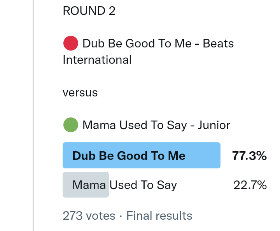280x231 pixels.
Task: Select the grey Mama Used To Say poll bar
Action: coord(86,185)
